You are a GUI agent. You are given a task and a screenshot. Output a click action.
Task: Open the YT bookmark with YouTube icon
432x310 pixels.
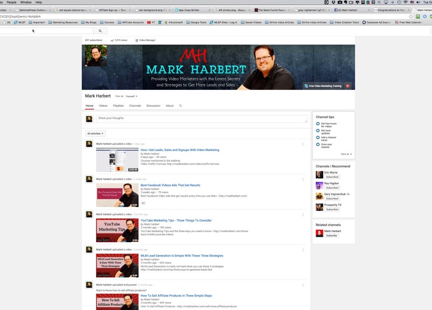click(x=151, y=22)
